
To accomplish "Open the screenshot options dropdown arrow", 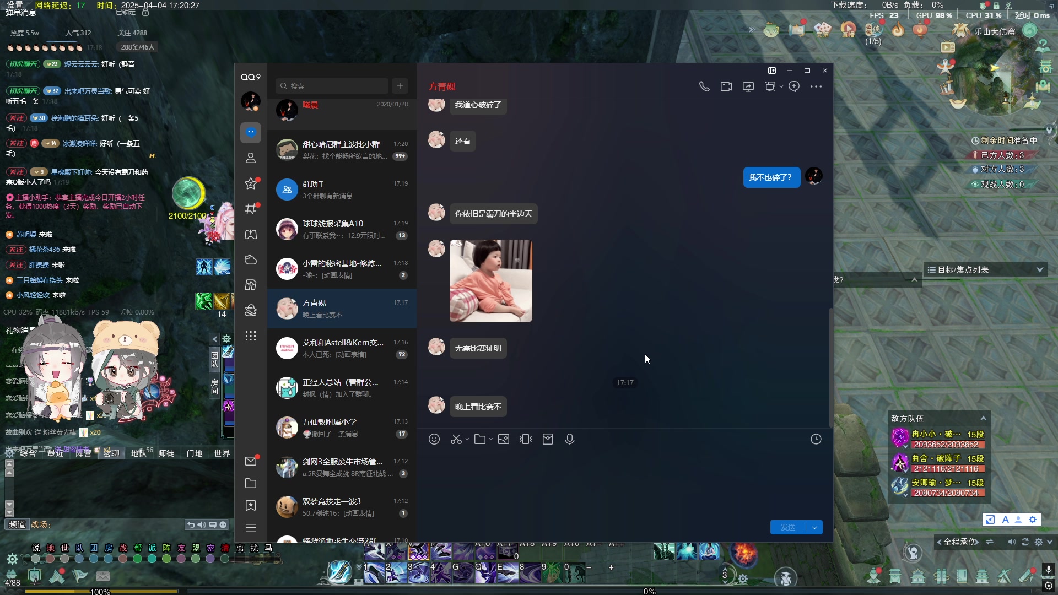I will point(467,439).
